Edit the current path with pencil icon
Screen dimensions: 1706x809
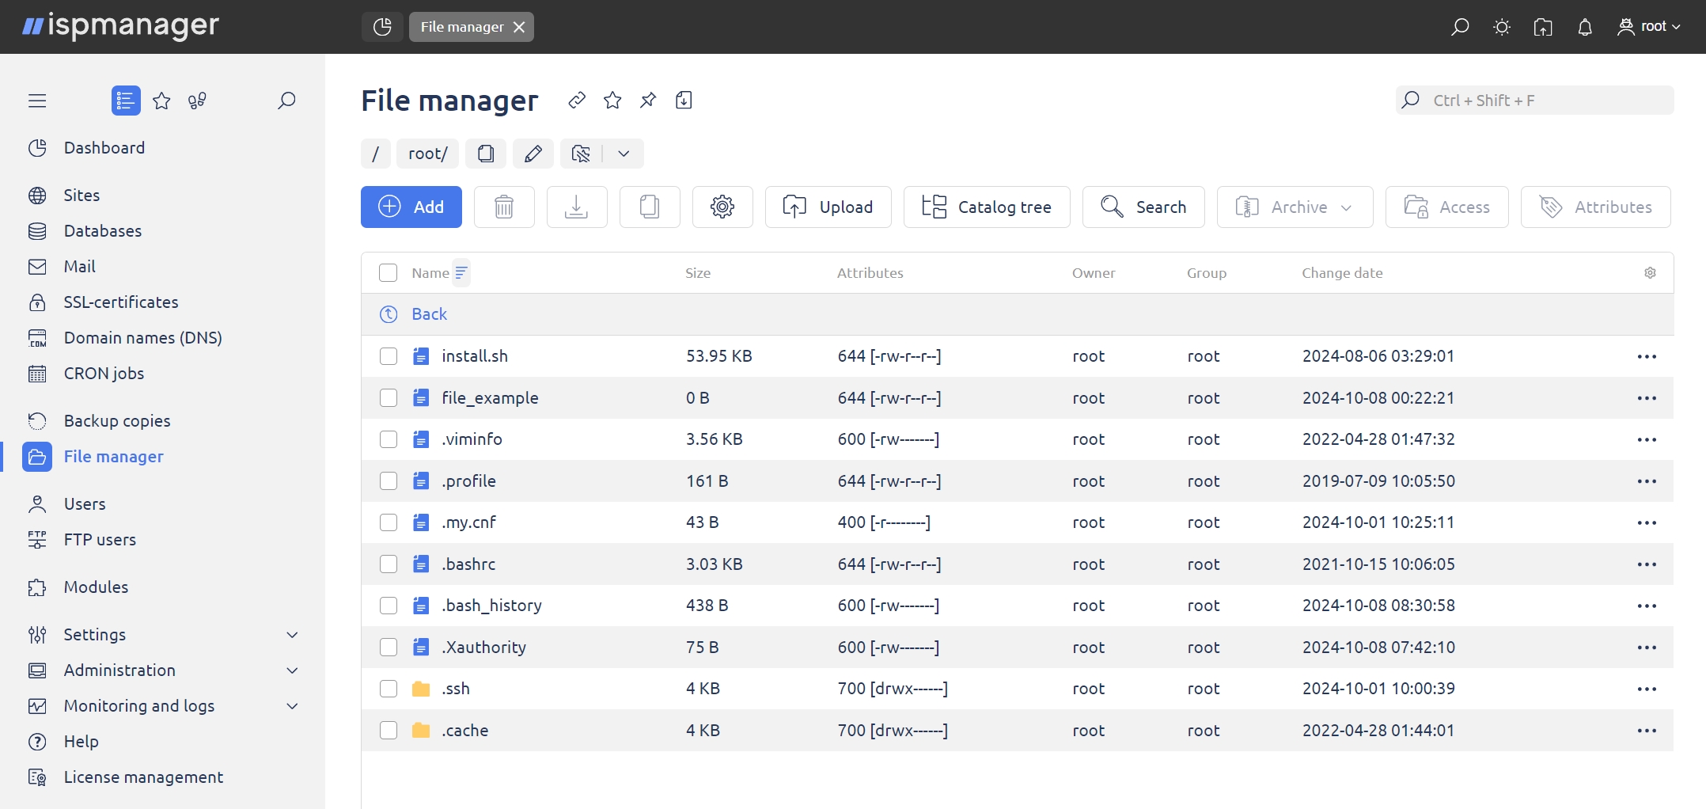[533, 154]
